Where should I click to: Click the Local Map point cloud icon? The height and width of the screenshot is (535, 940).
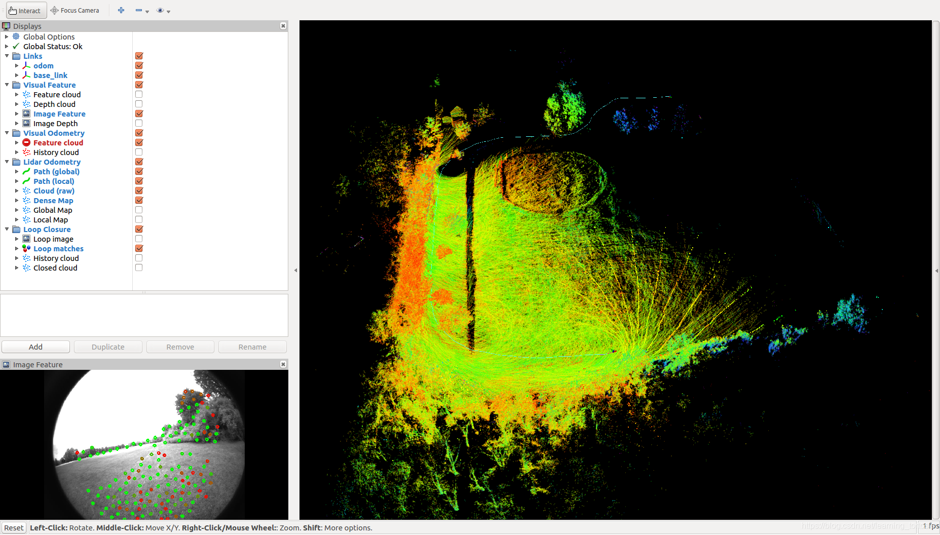click(26, 219)
